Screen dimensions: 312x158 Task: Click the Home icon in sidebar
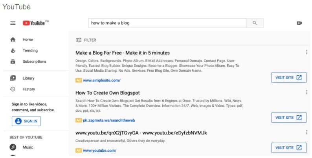[x=13, y=40]
